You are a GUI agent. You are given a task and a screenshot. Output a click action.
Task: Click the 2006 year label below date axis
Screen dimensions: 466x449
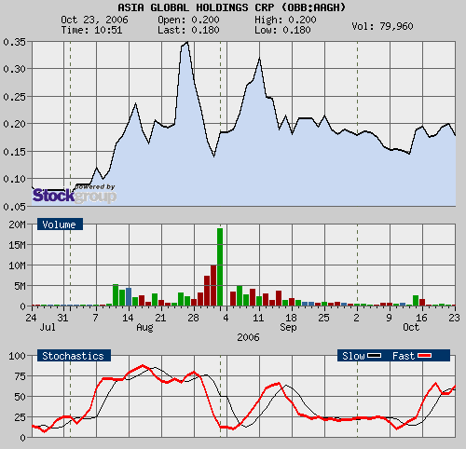point(248,337)
